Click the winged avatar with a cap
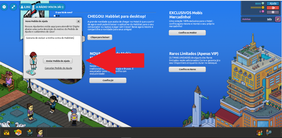 coord(74,117)
